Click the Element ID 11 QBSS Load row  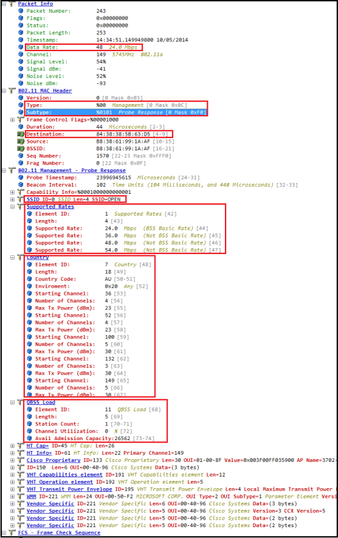coord(94,409)
